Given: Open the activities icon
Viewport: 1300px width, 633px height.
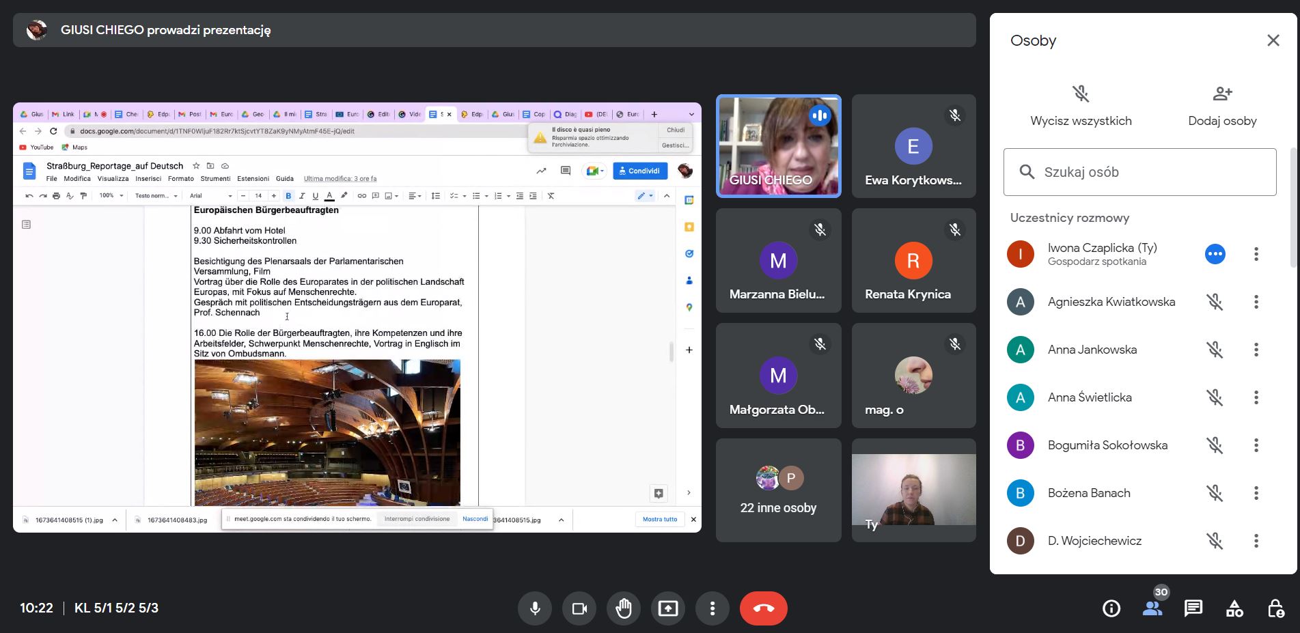Looking at the screenshot, I should 1234,608.
